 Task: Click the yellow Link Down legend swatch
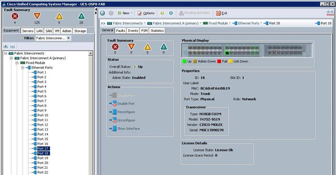pyautogui.click(x=231, y=62)
